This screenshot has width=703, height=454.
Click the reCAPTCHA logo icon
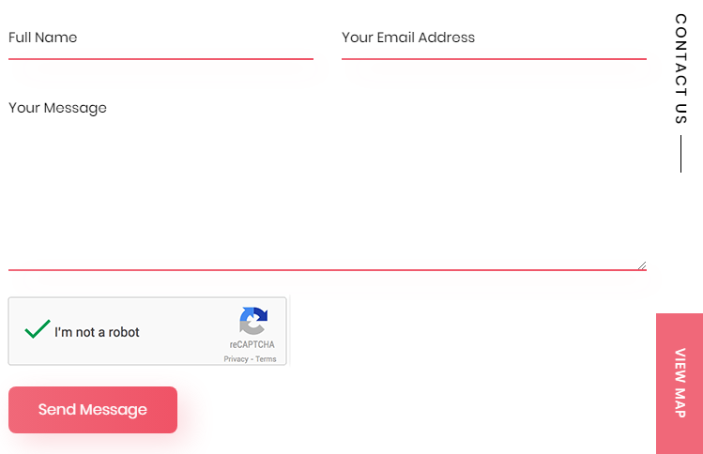point(252,322)
